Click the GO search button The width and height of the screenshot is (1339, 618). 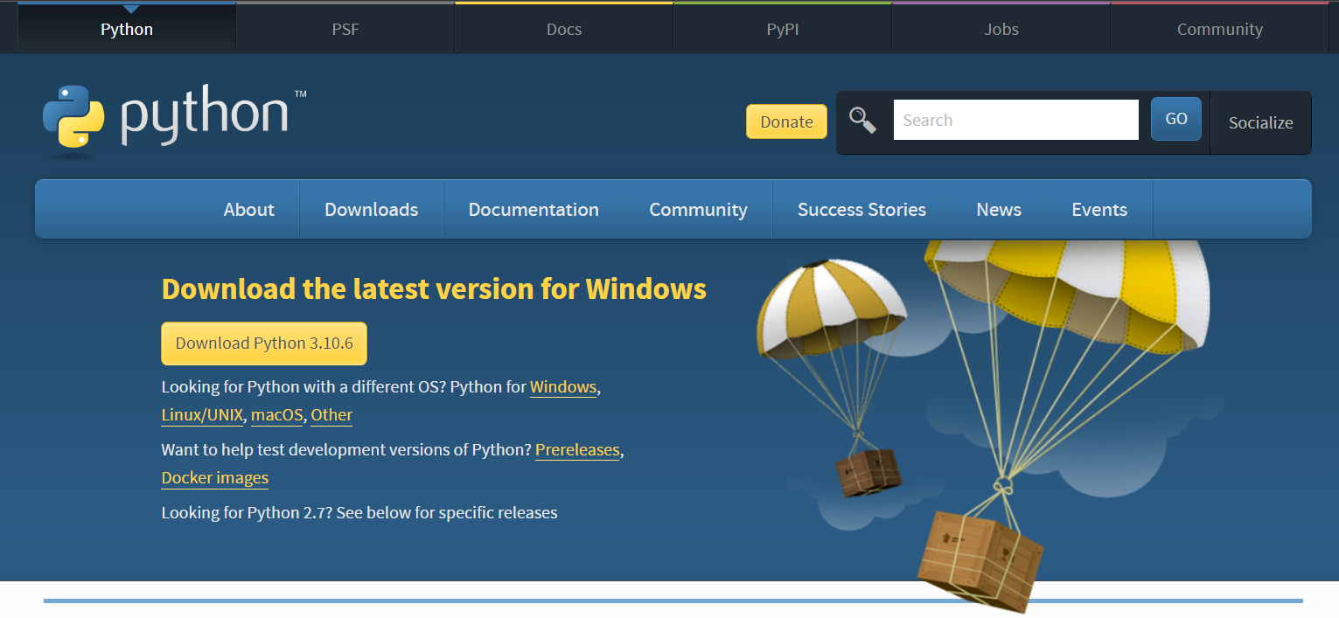coord(1176,119)
